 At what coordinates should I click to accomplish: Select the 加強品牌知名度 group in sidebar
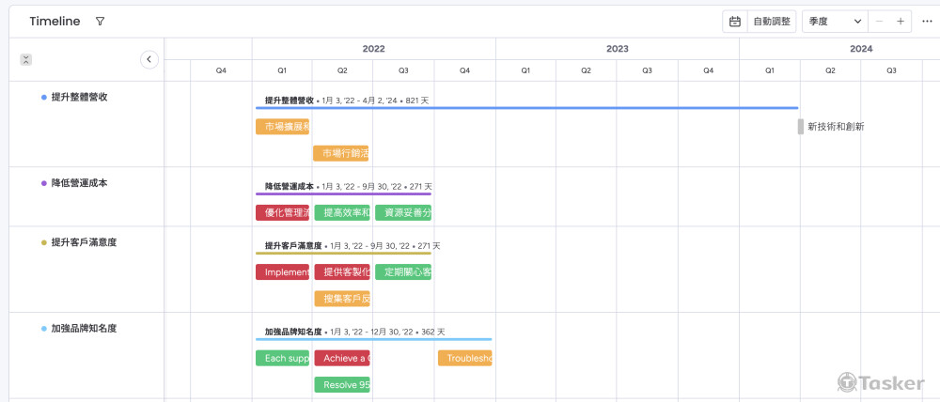[x=84, y=329]
